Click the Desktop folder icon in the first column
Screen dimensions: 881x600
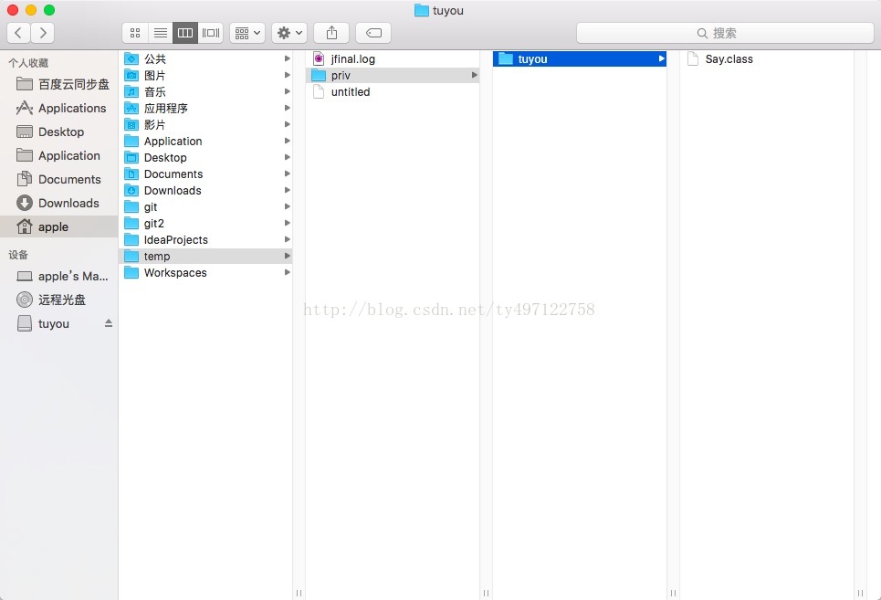coord(131,157)
